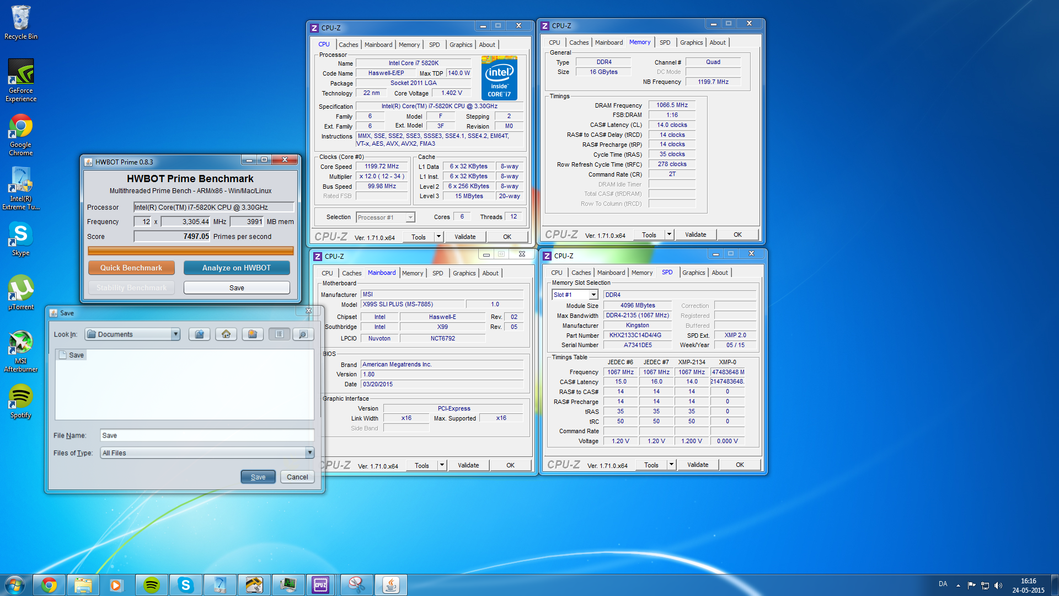Screen dimensions: 1059x596
Task: Click the orange Quick Benchmark button
Action: [131, 268]
